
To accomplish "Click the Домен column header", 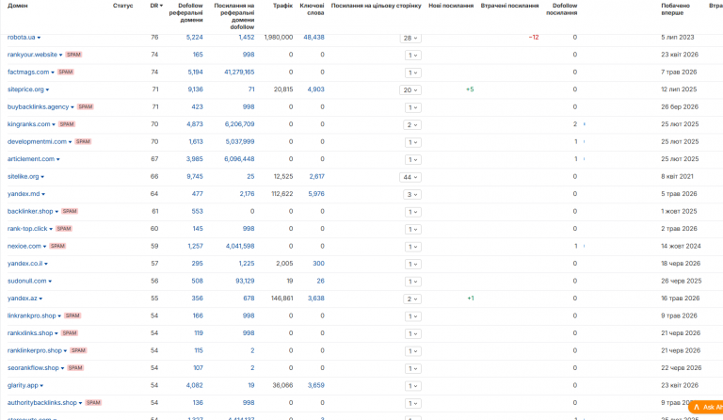I will (x=18, y=6).
